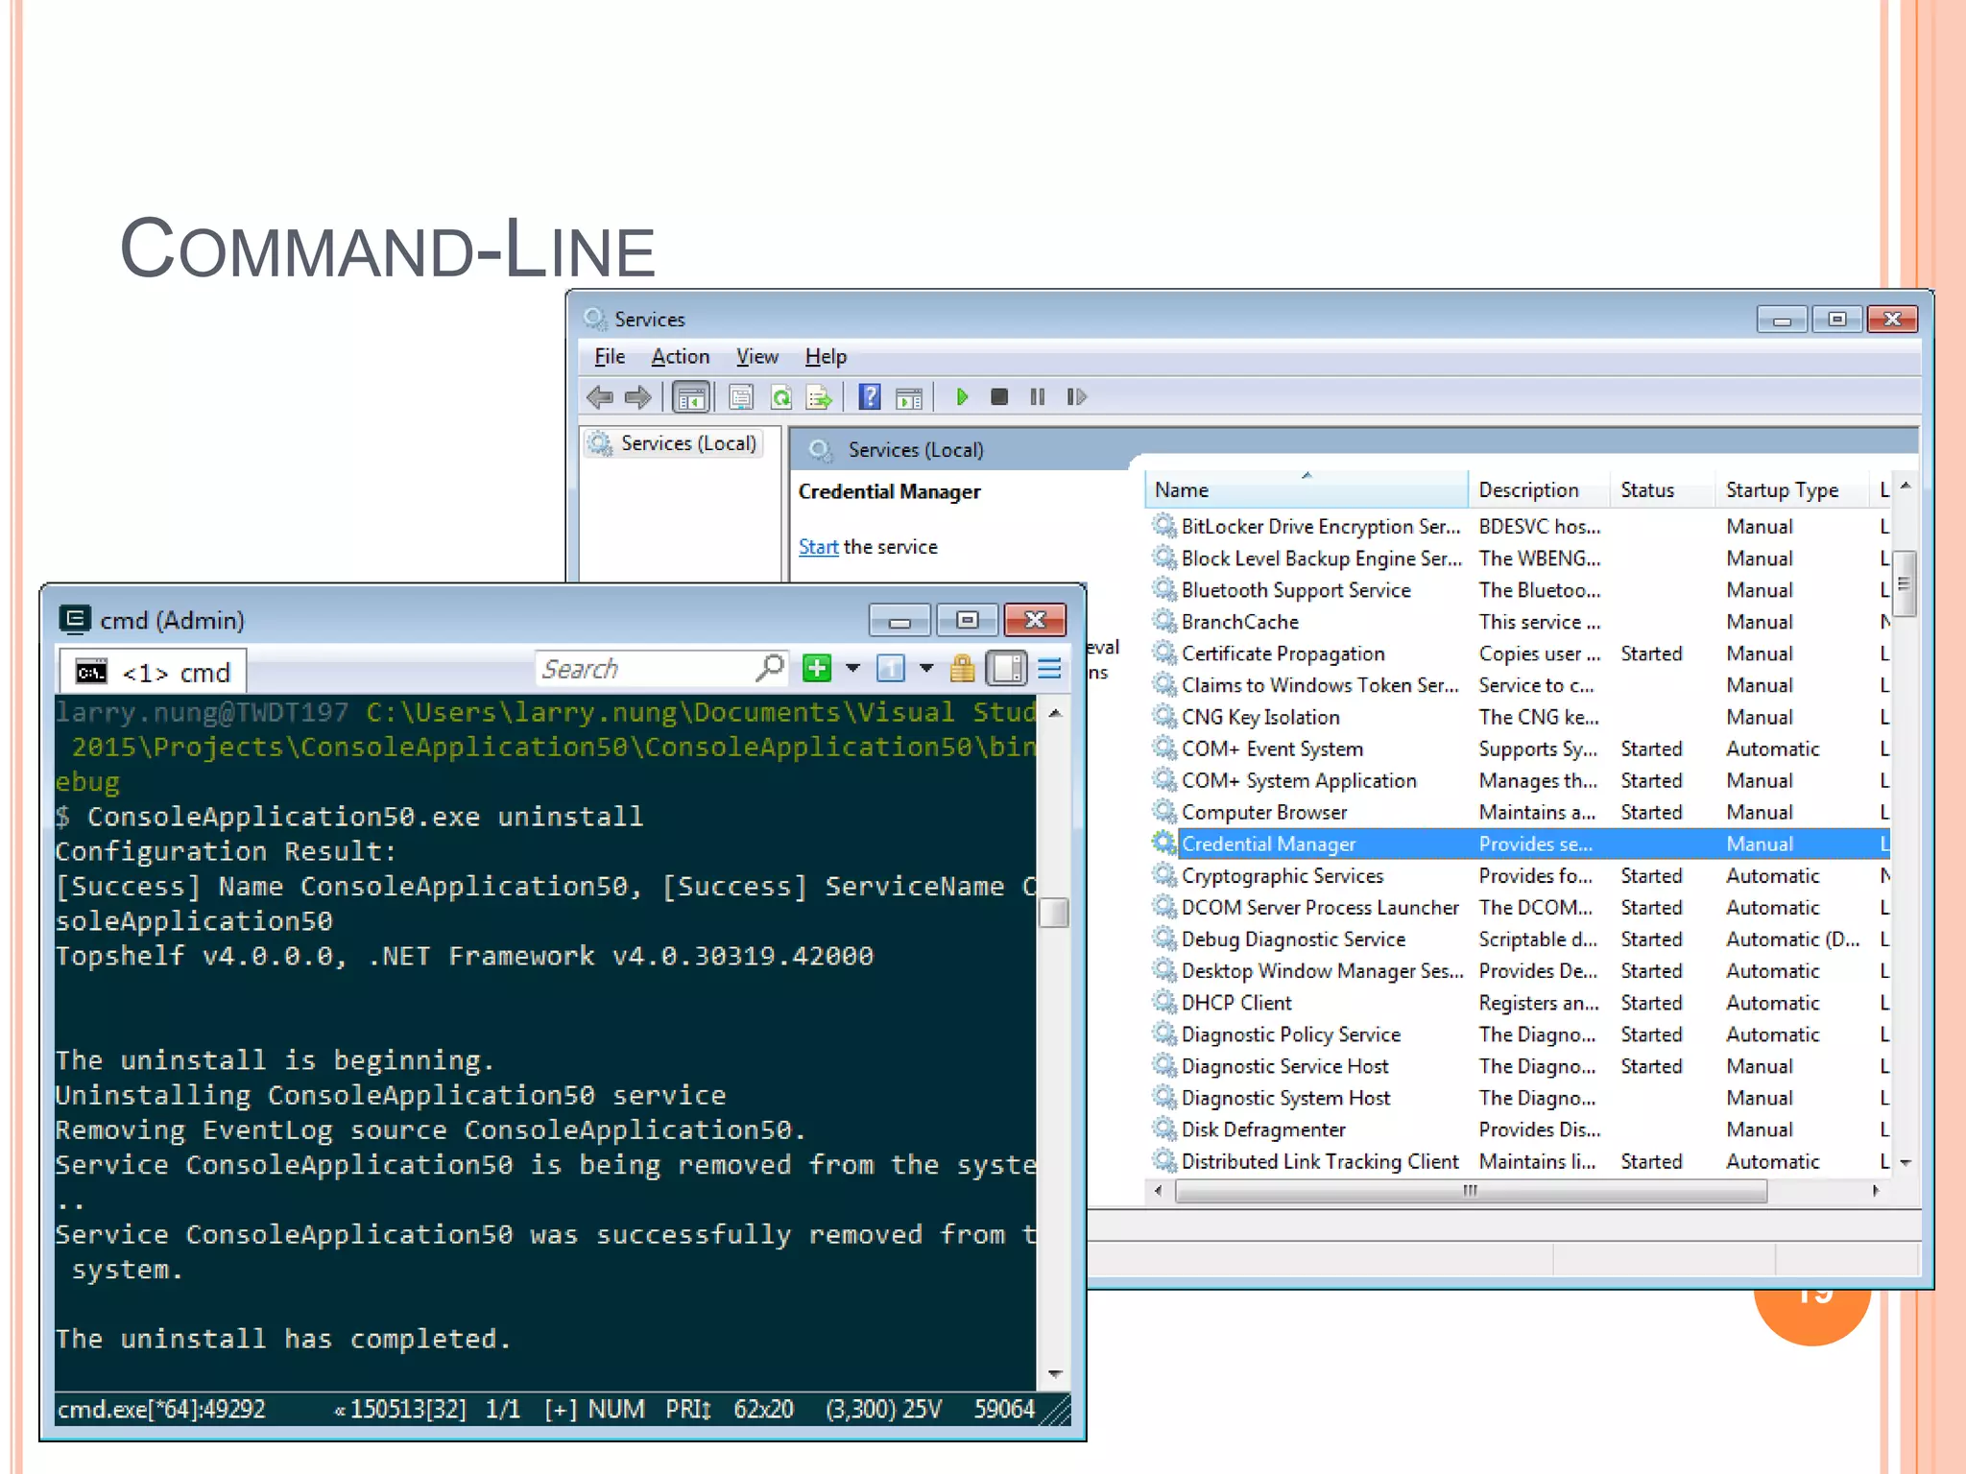Click the Forward arrow in Services toolbar
1966x1474 pixels.
[x=637, y=396]
